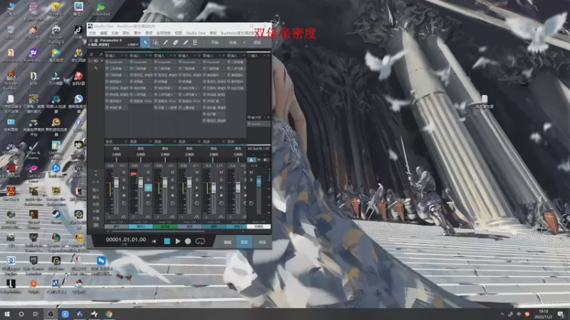Open the Russian Fishing 4 desktop icon
This screenshot has height=320, width=570.
pos(56,35)
